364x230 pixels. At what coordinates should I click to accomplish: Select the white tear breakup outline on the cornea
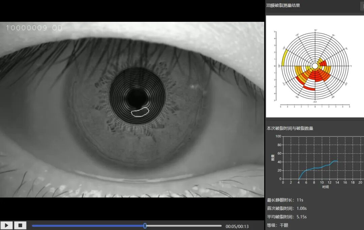click(x=140, y=112)
